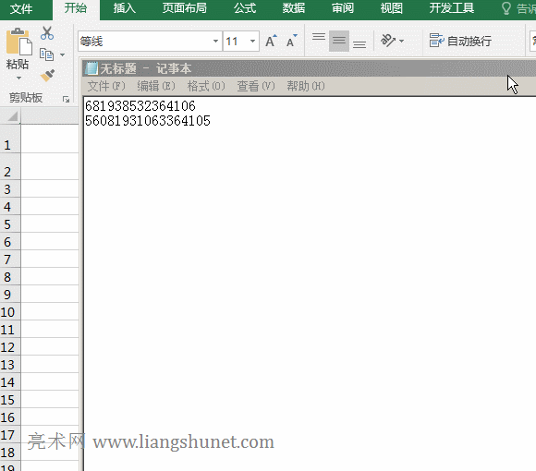Increase font size with large A icon
This screenshot has width=536, height=471.
271,41
